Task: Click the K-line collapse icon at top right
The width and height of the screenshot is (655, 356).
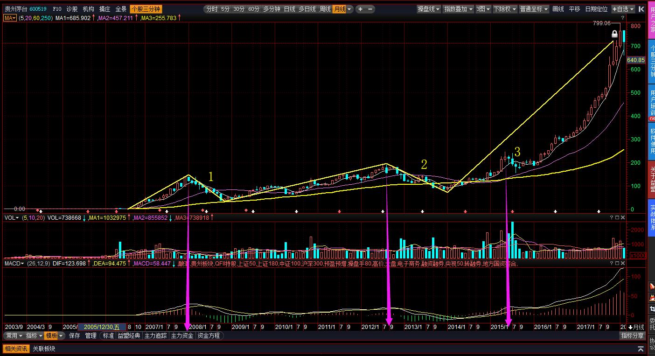Action: 641,9
